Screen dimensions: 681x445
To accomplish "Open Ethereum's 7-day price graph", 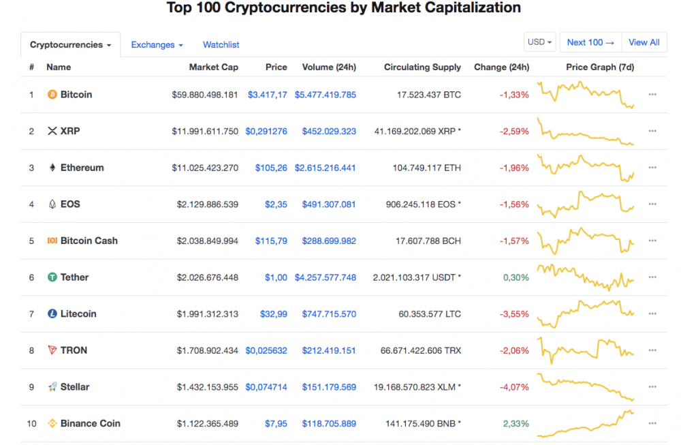I will coord(586,168).
